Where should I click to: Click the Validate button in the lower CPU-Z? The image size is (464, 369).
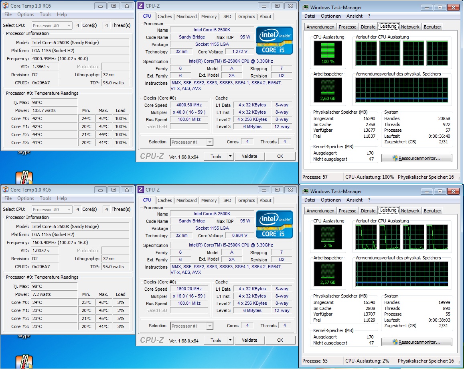pyautogui.click(x=249, y=340)
